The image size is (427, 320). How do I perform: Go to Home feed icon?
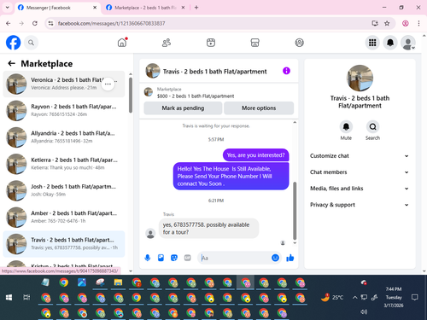point(122,43)
